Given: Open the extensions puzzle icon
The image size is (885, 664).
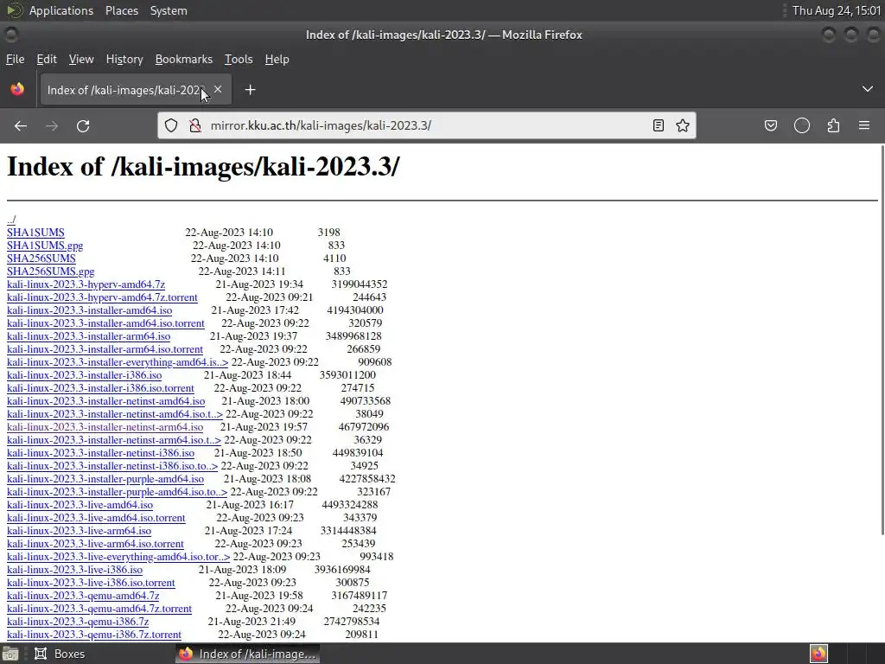Looking at the screenshot, I should pyautogui.click(x=833, y=125).
